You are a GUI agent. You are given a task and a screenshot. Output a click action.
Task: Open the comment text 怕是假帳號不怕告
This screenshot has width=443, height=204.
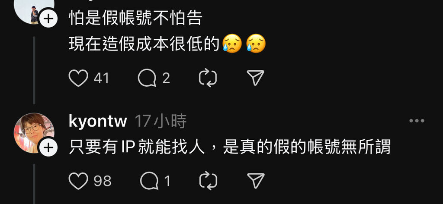(x=135, y=19)
